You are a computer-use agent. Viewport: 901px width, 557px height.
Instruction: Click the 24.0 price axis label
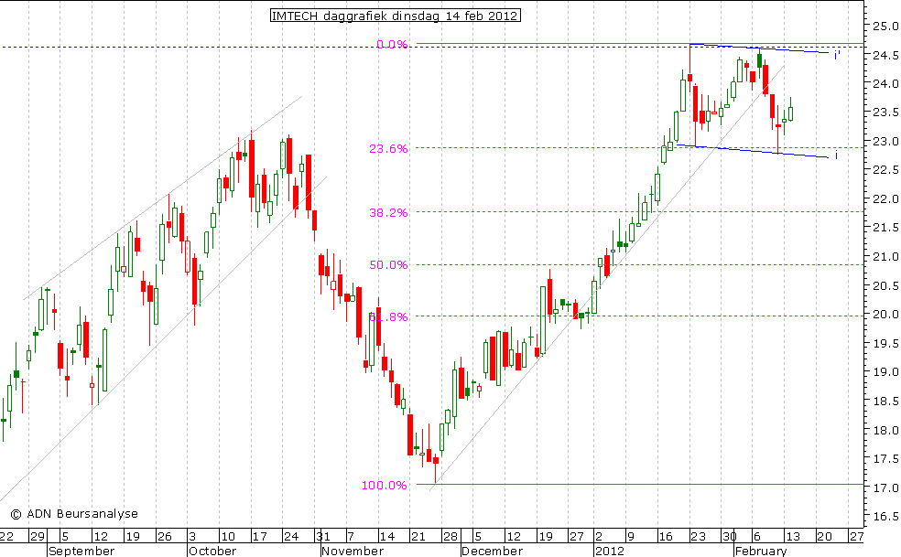pos(885,84)
